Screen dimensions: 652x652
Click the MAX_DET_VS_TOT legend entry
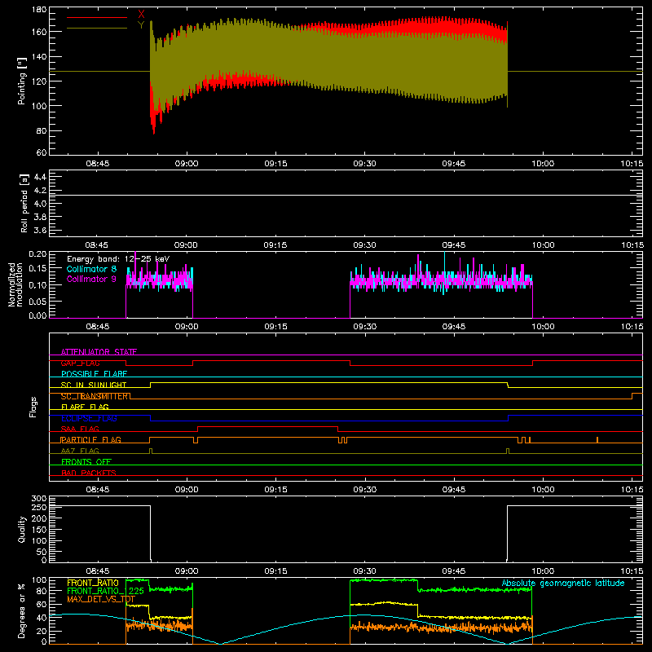(101, 599)
